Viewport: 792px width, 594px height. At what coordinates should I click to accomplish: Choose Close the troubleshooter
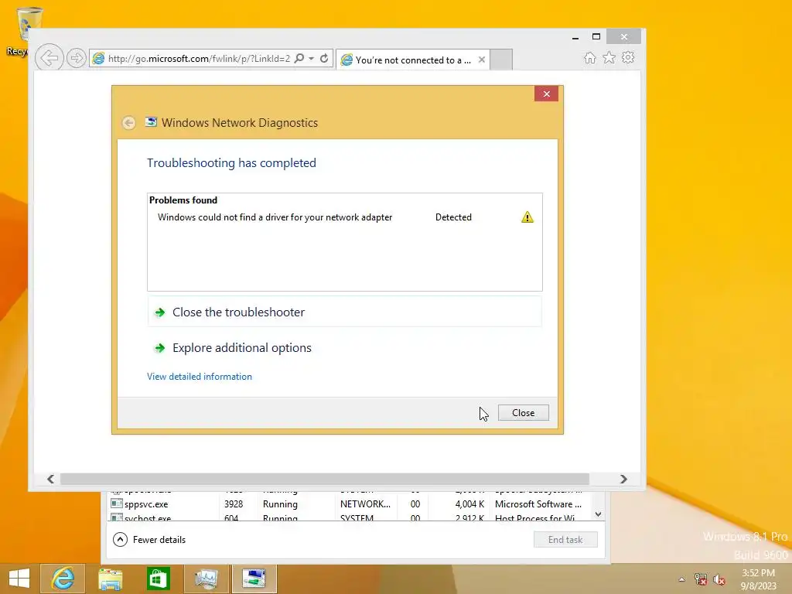(x=344, y=312)
